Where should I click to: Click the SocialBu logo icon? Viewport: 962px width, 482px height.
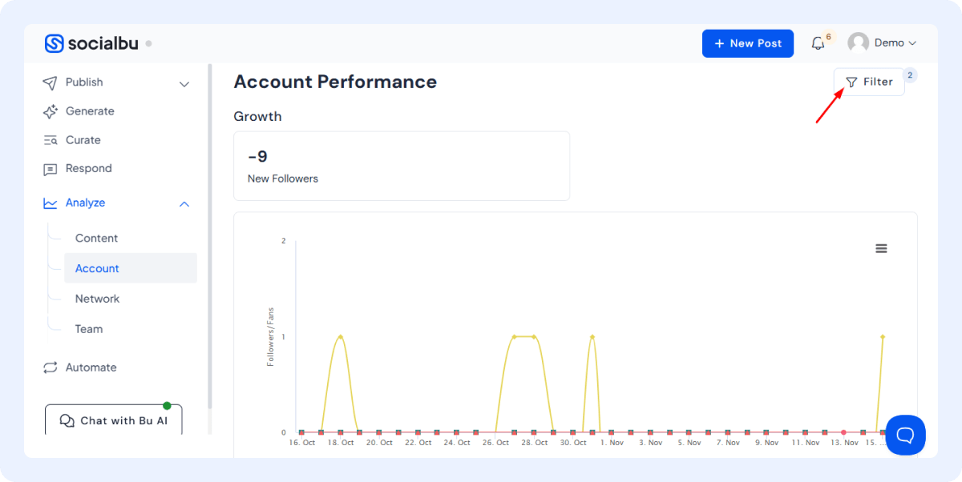(x=54, y=43)
